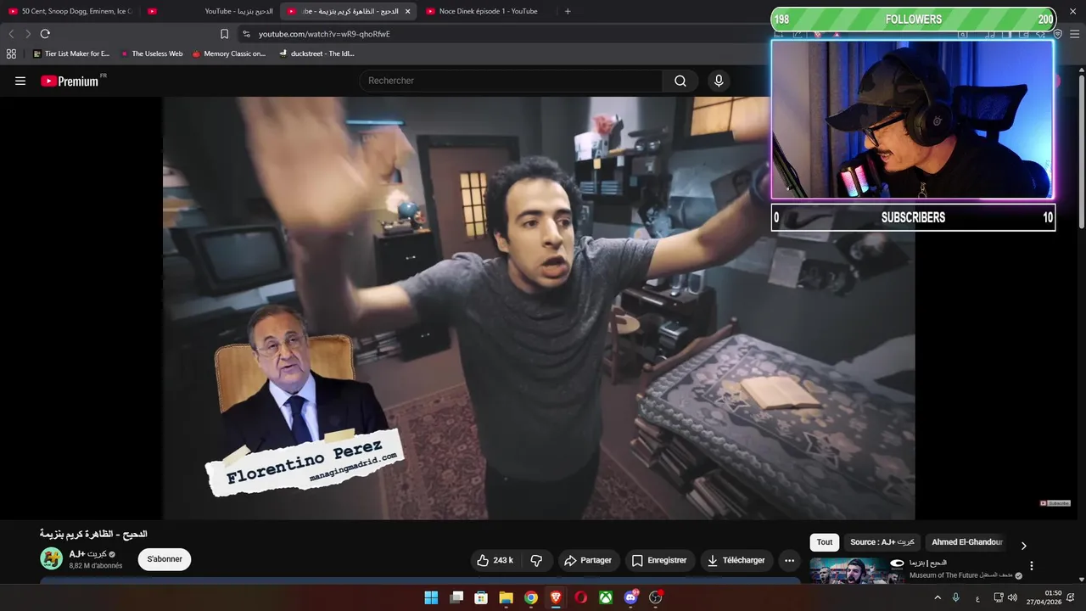Open Task View in taskbar

pyautogui.click(x=456, y=597)
